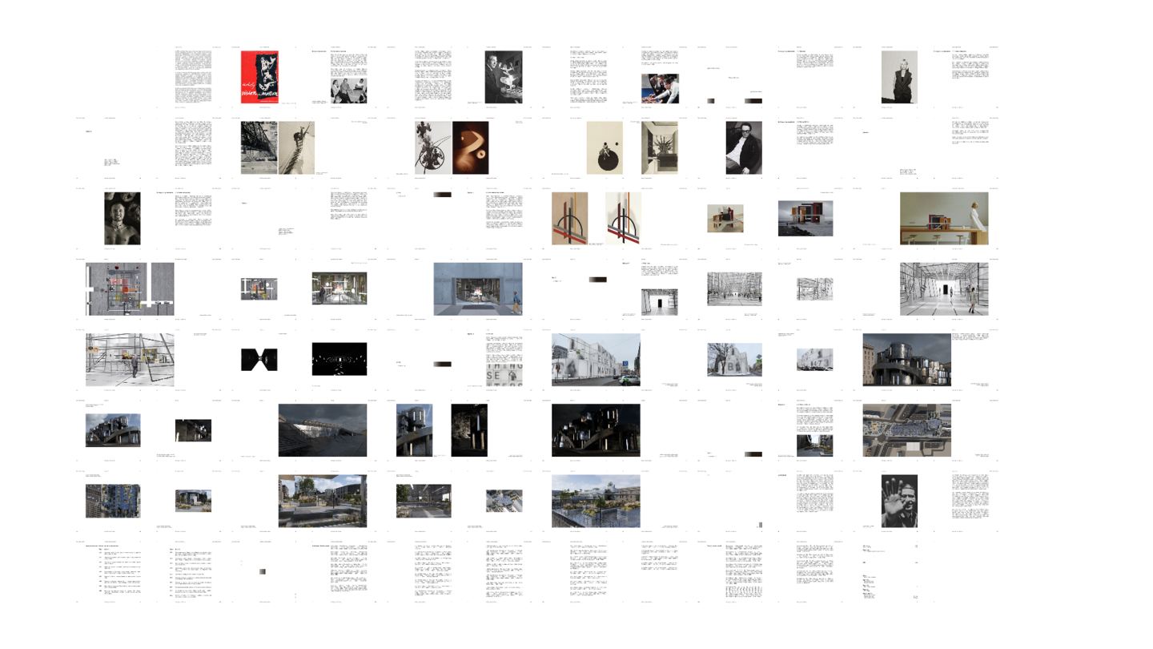This screenshot has height=649, width=1153.
Task: Select the constructivist painting with tan background
Action: (569, 218)
